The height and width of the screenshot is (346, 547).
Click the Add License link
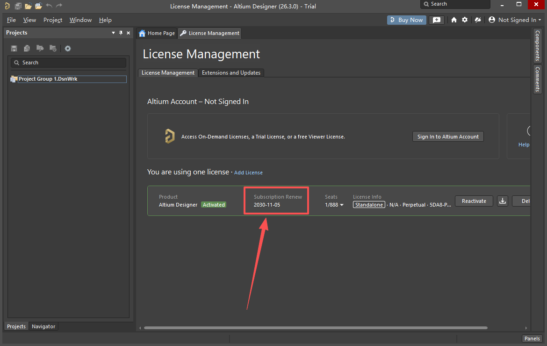pos(248,173)
